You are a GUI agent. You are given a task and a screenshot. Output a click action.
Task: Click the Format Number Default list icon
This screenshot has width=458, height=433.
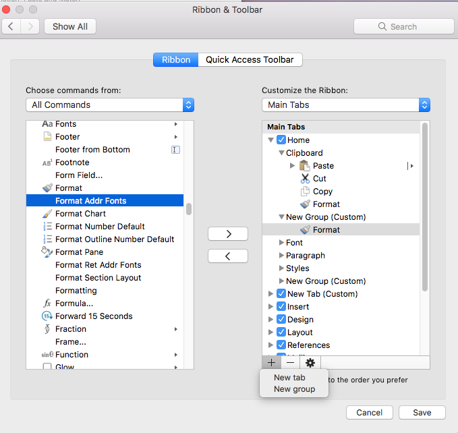[47, 227]
